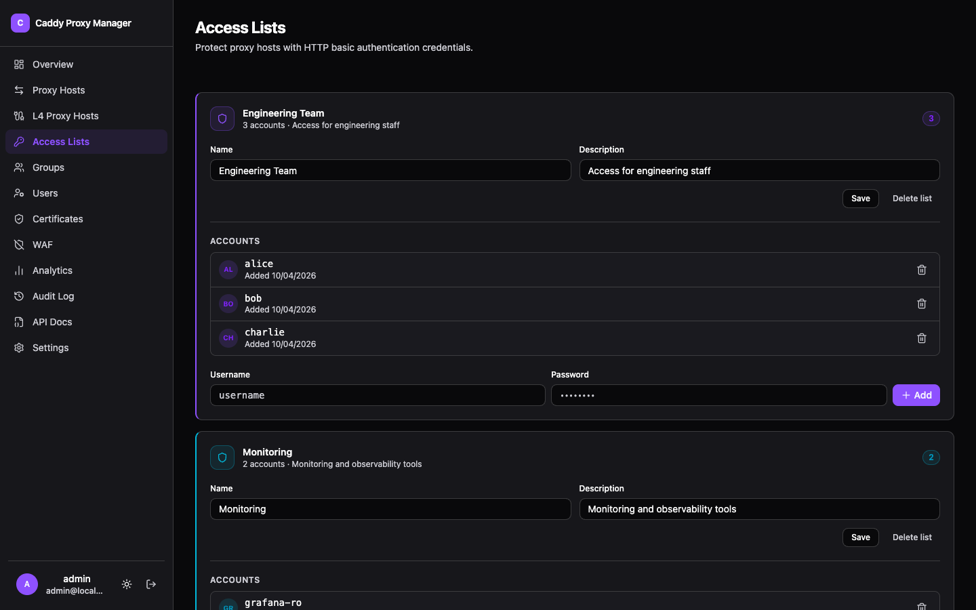Click the Password input field
The image size is (976, 610).
click(x=718, y=395)
